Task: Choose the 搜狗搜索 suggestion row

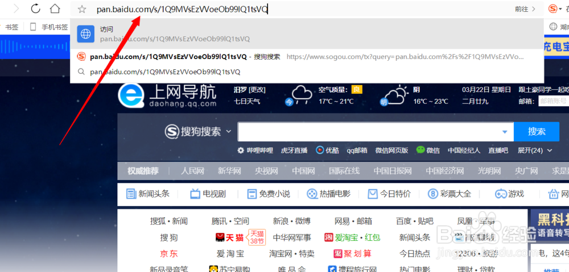Action: click(x=307, y=57)
